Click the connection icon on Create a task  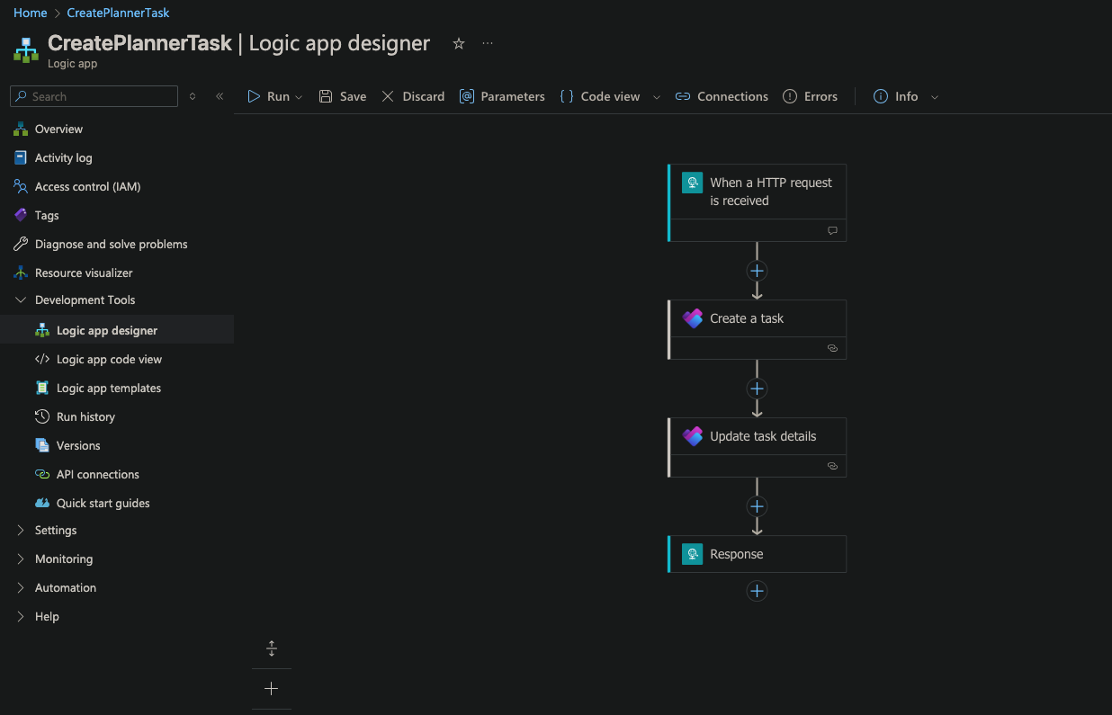[x=832, y=347]
